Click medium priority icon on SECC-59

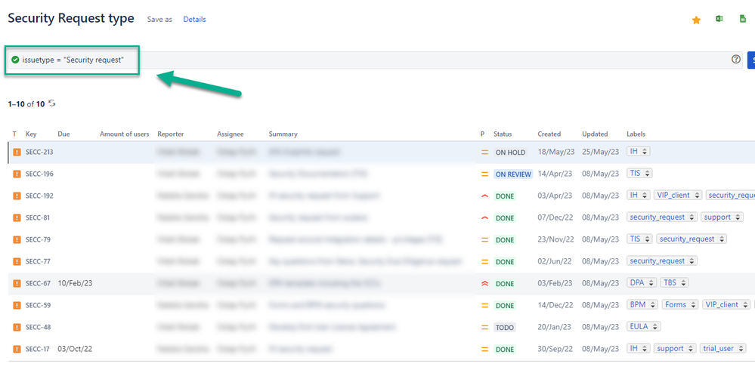point(485,306)
